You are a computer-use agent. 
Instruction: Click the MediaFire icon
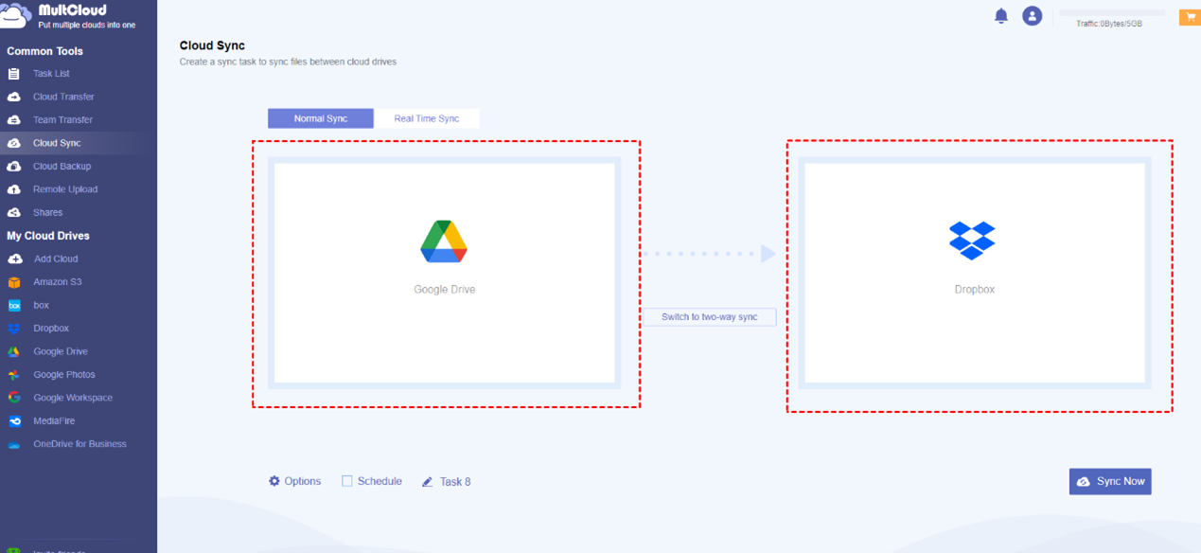tap(14, 421)
